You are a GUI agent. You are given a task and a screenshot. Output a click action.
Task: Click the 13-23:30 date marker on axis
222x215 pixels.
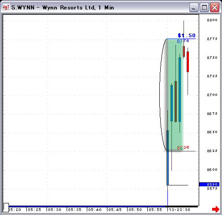click(x=179, y=210)
